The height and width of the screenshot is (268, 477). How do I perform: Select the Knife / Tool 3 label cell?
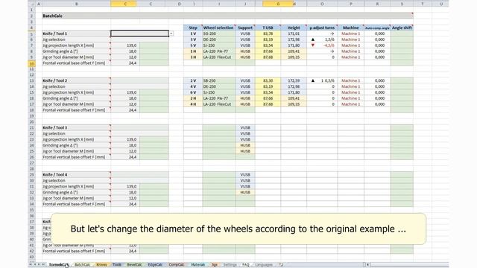click(76, 127)
